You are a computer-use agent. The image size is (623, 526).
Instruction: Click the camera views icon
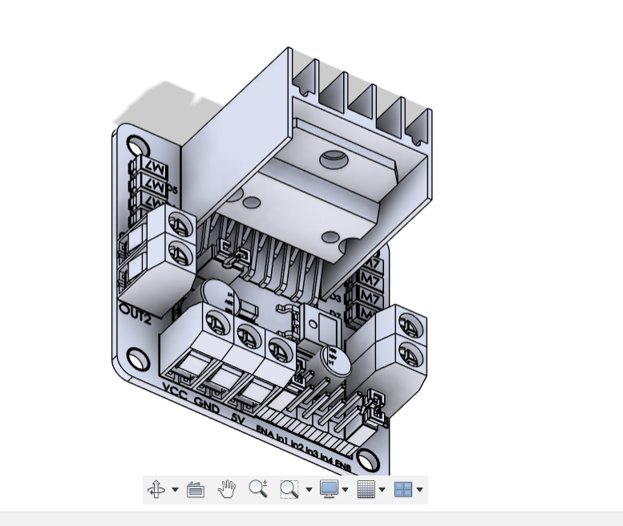196,489
